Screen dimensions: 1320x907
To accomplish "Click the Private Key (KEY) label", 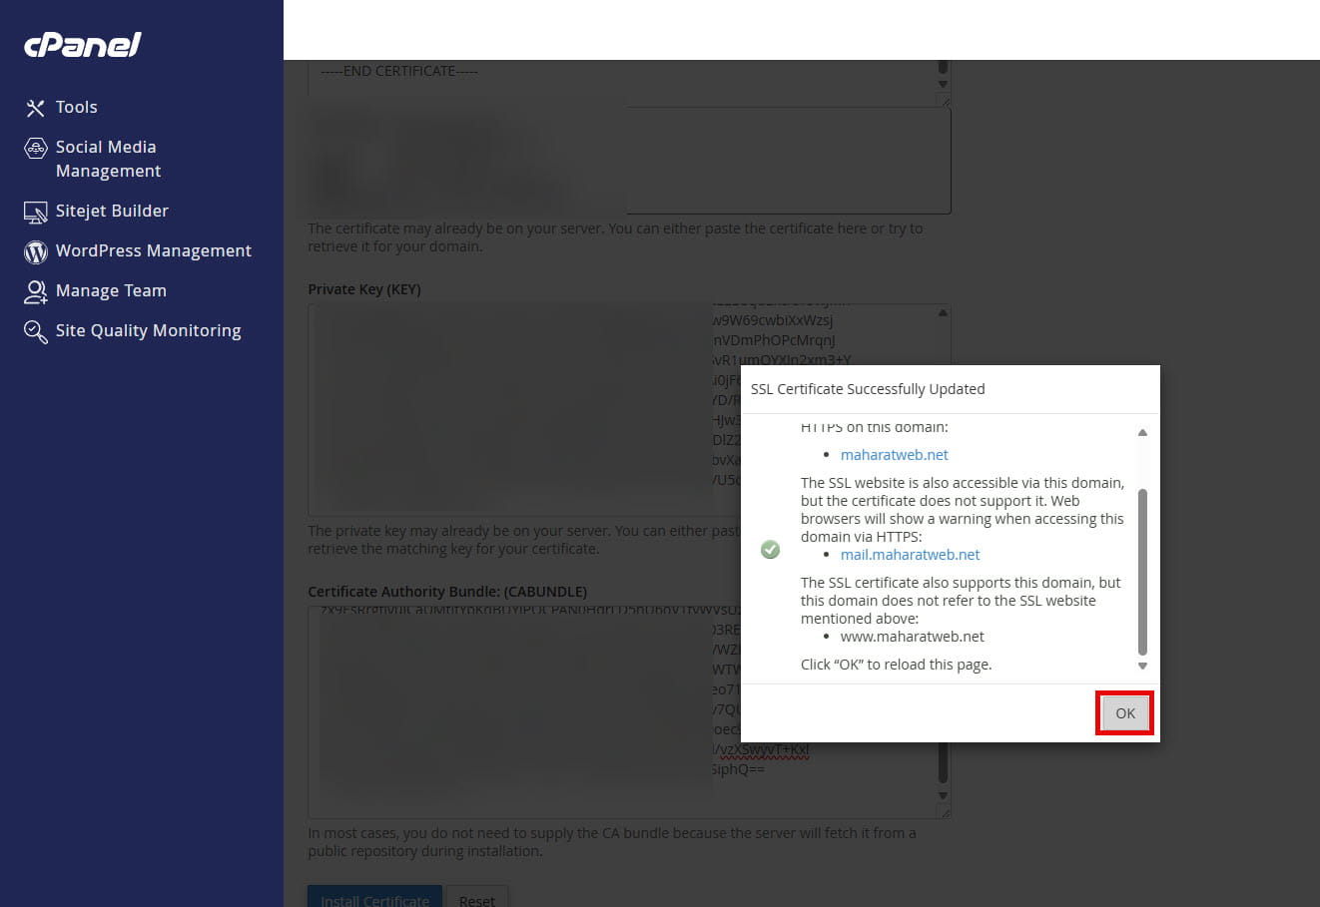I will (x=364, y=289).
